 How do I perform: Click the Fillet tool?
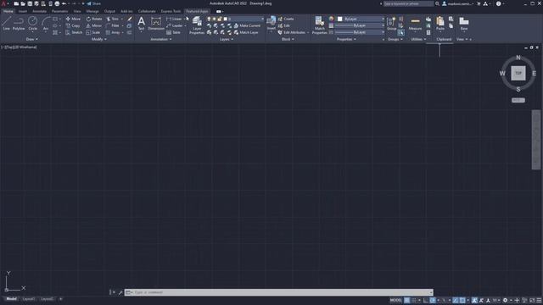[x=113, y=25]
